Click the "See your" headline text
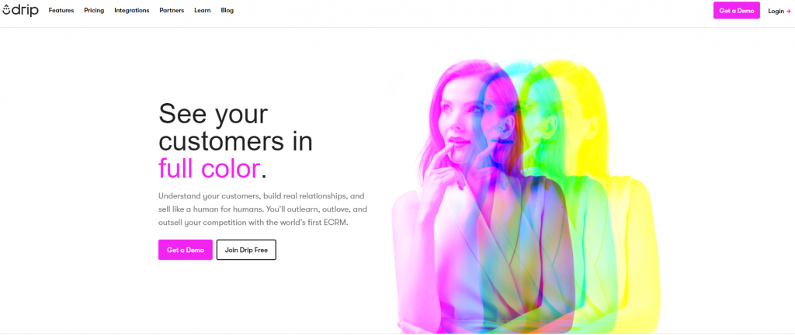The width and height of the screenshot is (795, 335). (x=213, y=115)
